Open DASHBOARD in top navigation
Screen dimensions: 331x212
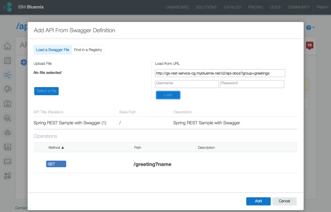click(x=177, y=7)
